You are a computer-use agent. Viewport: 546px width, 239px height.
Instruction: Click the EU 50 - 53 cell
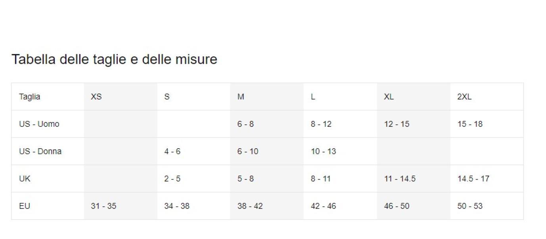pos(487,206)
